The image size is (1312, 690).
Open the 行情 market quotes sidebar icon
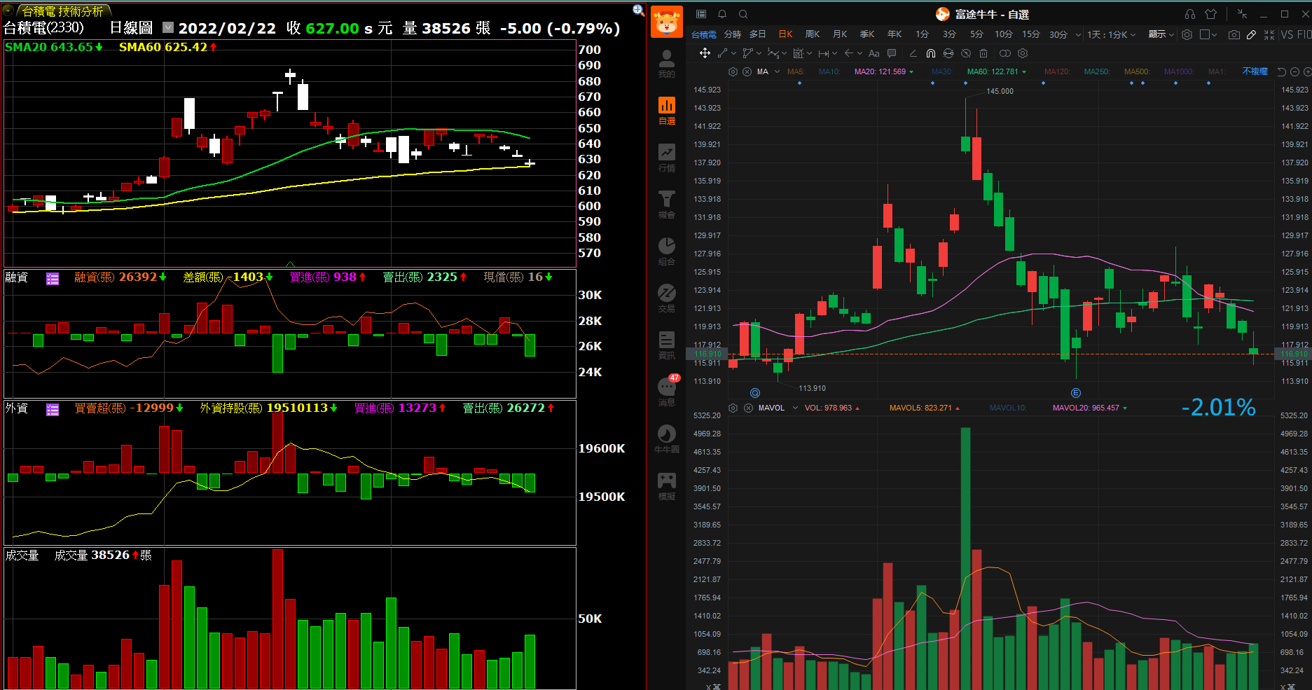[x=666, y=158]
